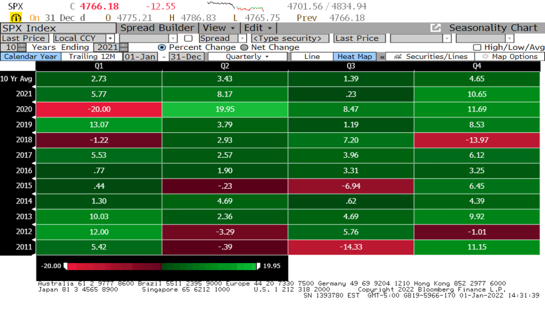This screenshot has height=312, width=545.
Task: Select the Percent Change radio button
Action: [162, 47]
